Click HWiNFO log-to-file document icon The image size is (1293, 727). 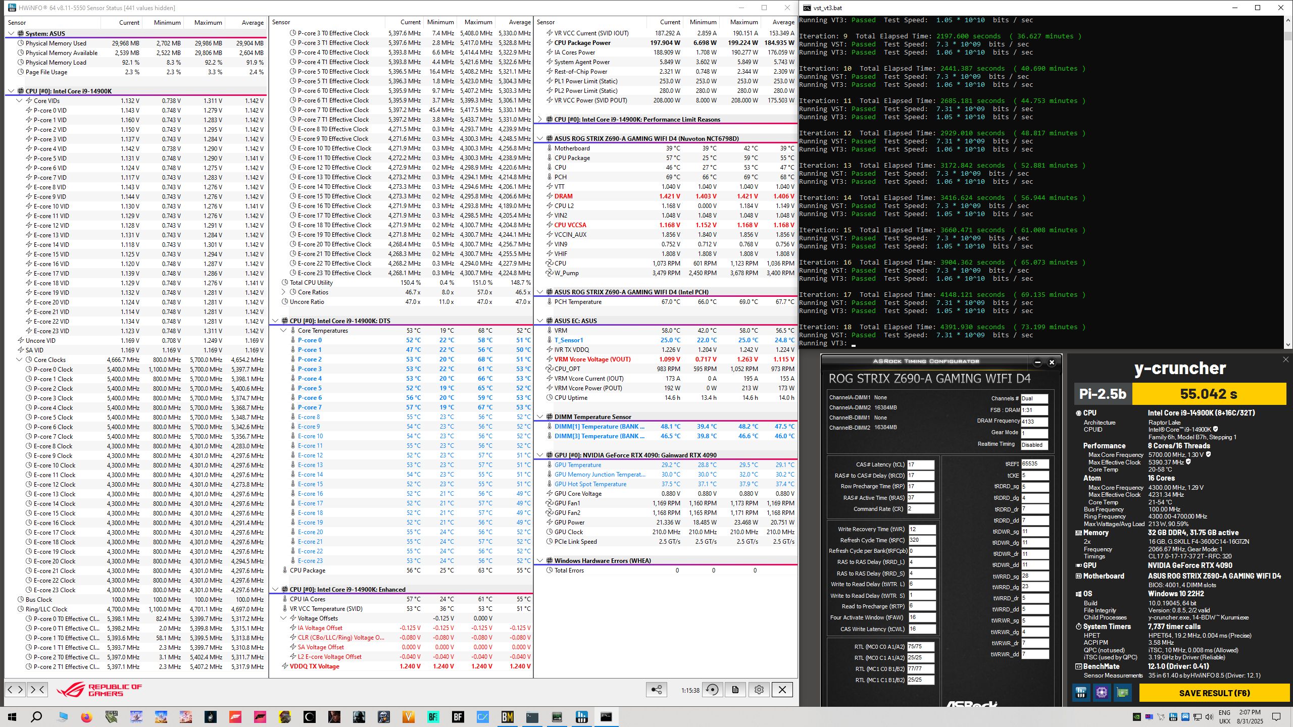tap(735, 690)
